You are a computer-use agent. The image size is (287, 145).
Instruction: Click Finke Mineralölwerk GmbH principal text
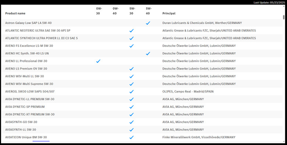click(199, 137)
